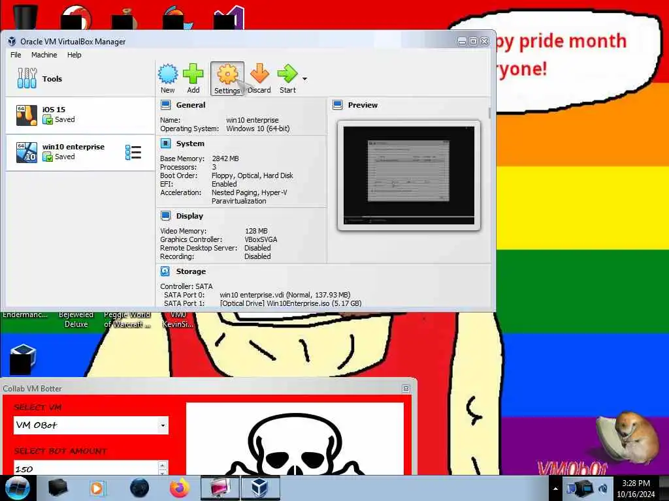
Task: Click the volume tray icon
Action: click(603, 488)
